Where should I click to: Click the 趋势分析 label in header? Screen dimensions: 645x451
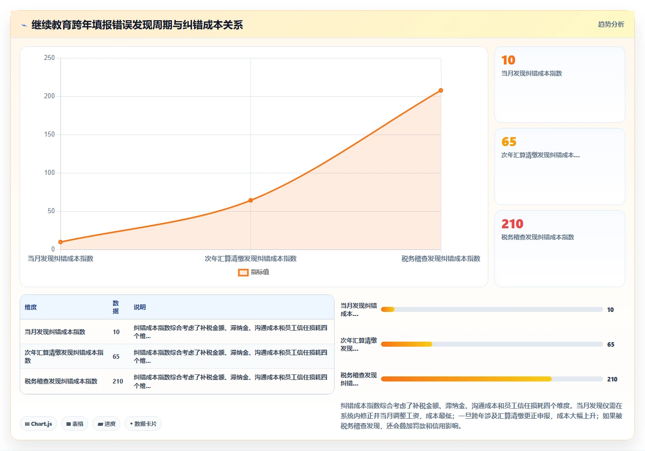click(x=611, y=24)
